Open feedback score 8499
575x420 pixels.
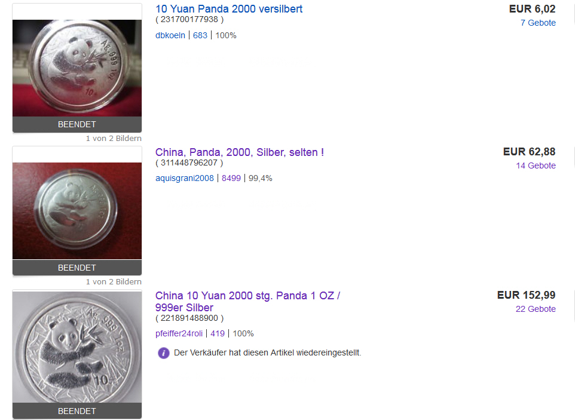tap(231, 179)
